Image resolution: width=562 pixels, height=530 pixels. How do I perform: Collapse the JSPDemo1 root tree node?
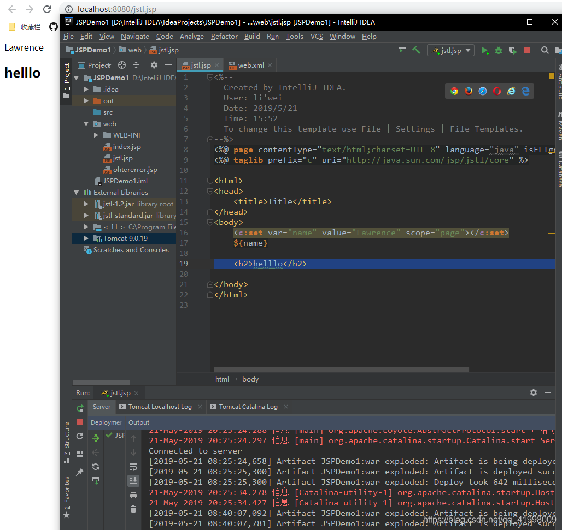click(x=77, y=78)
